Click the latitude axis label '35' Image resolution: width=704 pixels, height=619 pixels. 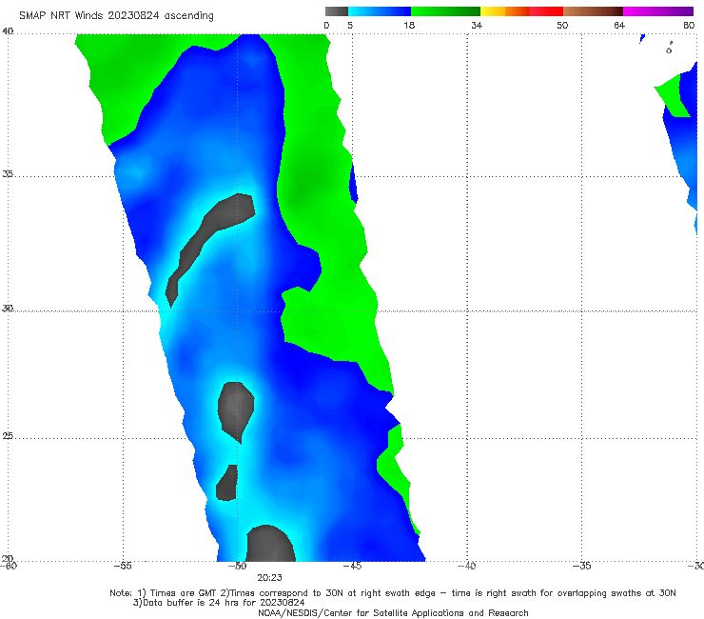coord(8,173)
